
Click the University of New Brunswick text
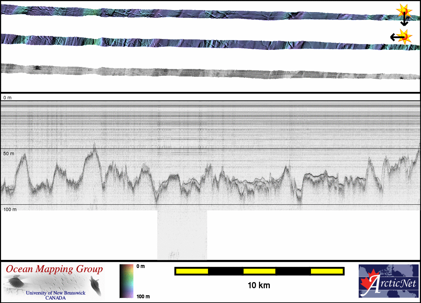pos(56,293)
